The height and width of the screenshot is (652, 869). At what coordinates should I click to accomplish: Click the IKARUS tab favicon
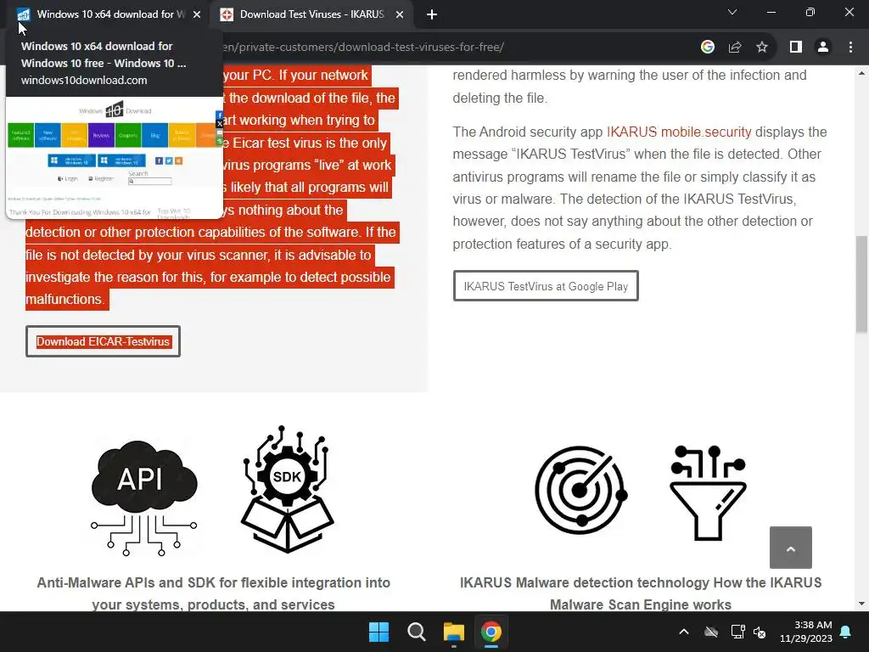[227, 14]
